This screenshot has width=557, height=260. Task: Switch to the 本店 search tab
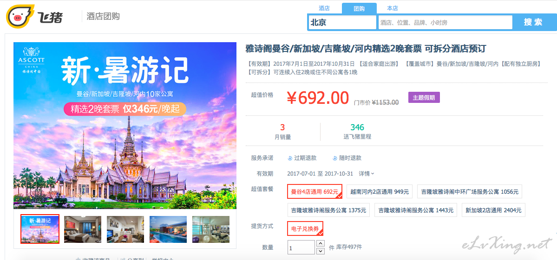click(x=393, y=8)
